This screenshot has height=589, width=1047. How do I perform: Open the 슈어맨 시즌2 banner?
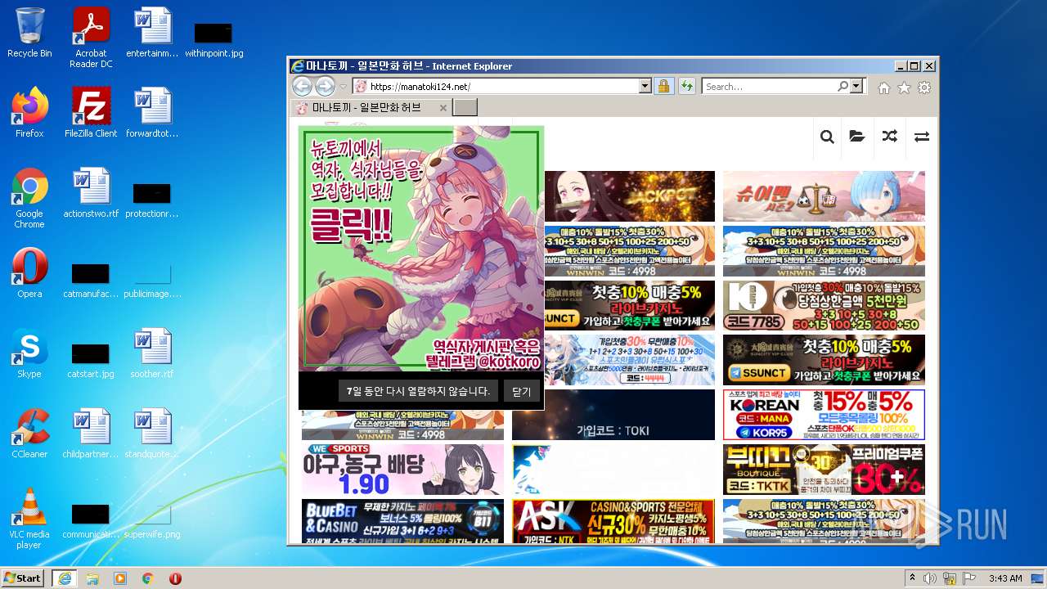point(824,196)
